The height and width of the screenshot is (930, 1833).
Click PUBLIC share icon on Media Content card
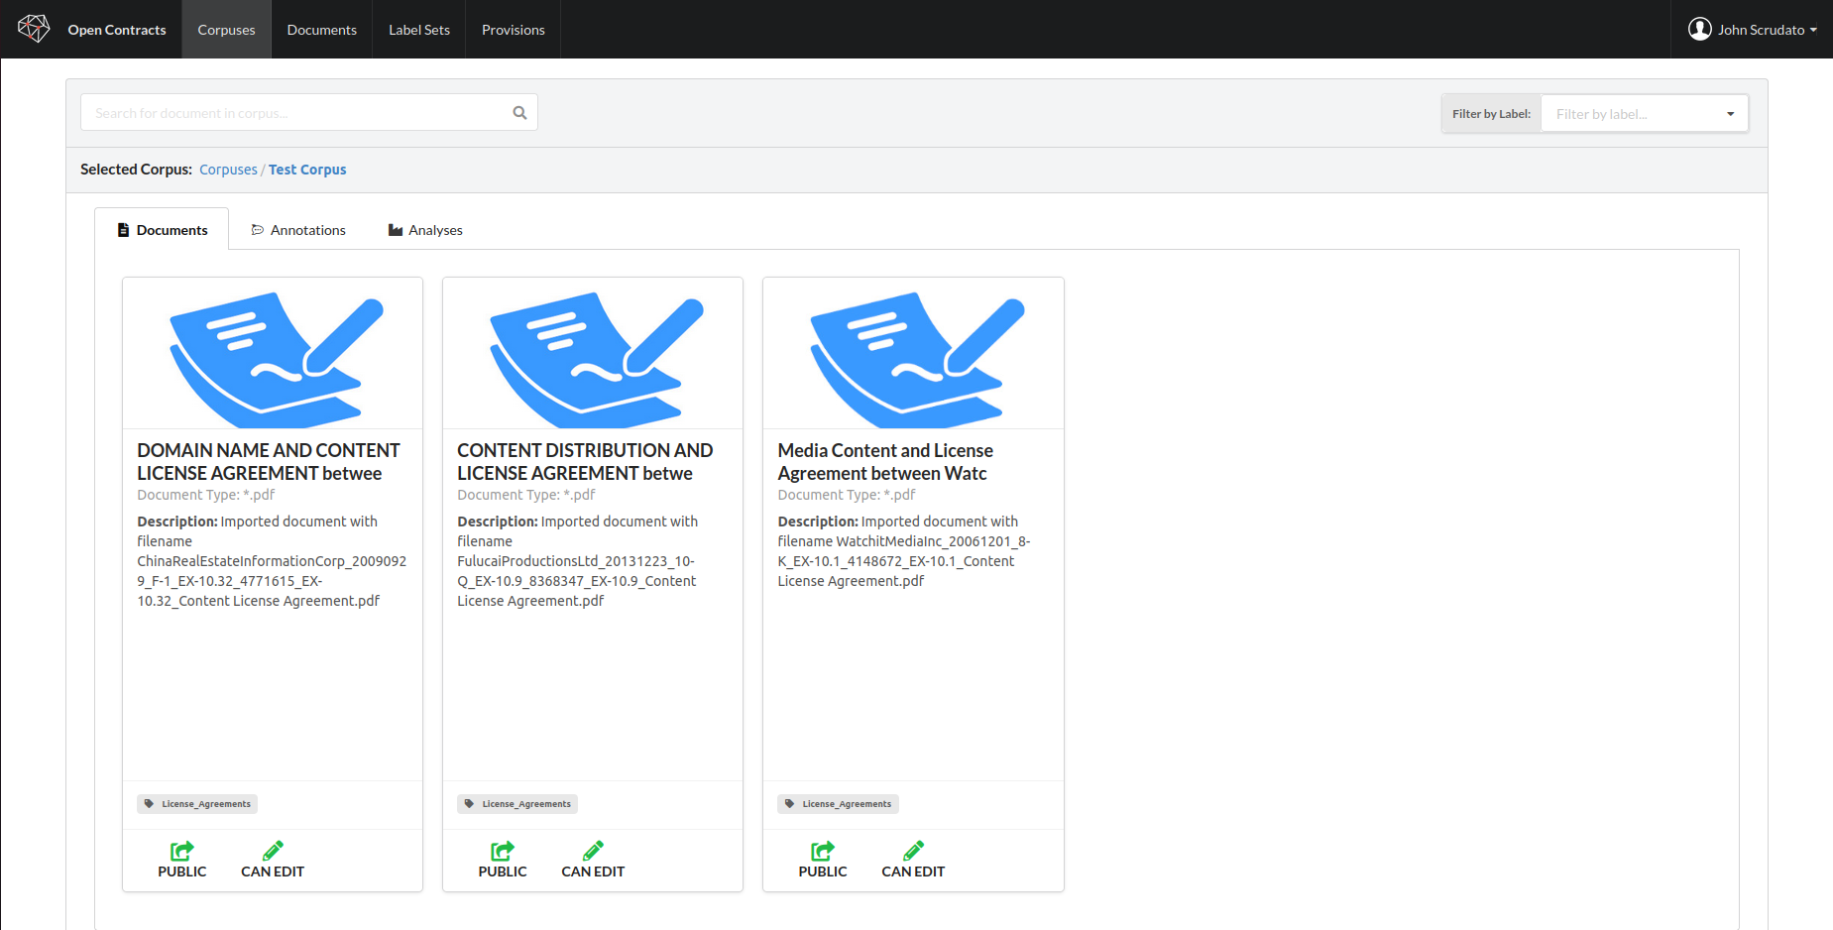coord(823,851)
